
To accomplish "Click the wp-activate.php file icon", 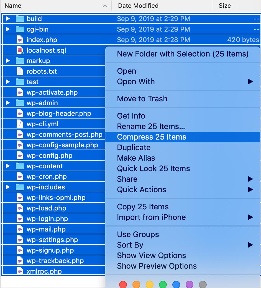I will coord(20,92).
